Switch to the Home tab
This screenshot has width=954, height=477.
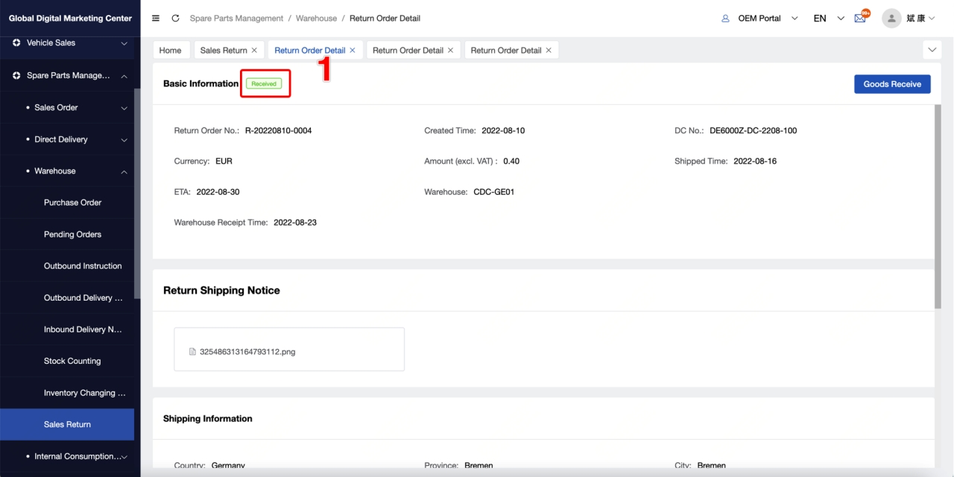pyautogui.click(x=170, y=51)
